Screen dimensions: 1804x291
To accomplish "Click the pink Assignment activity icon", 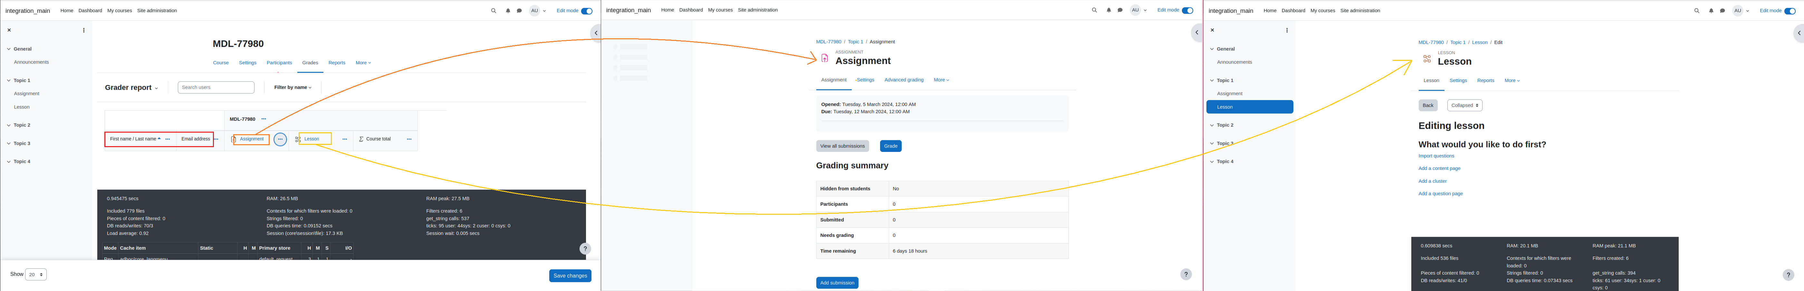I will click(x=824, y=58).
